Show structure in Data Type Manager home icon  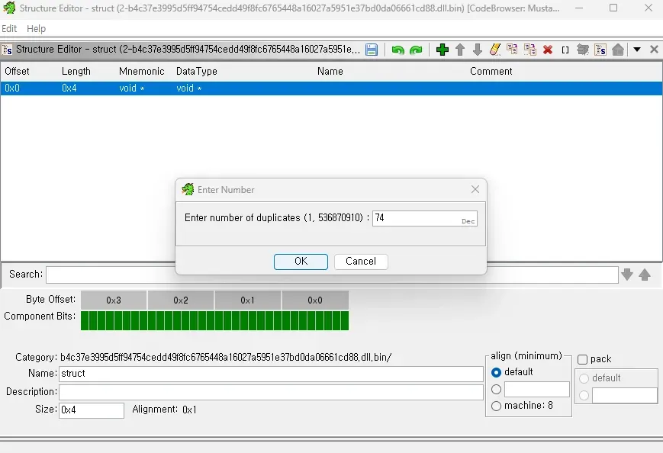coord(618,50)
